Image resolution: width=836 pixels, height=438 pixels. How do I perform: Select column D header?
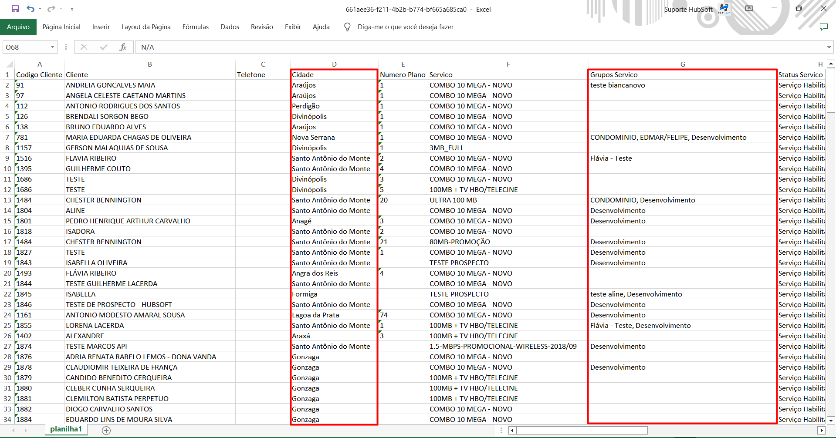[334, 64]
